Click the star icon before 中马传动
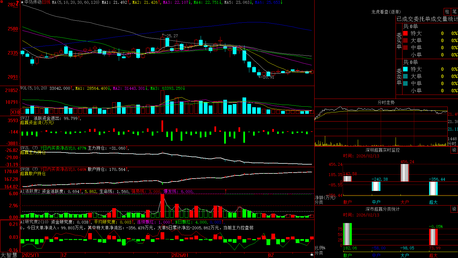This screenshot has height=258, width=458. coord(22,2)
